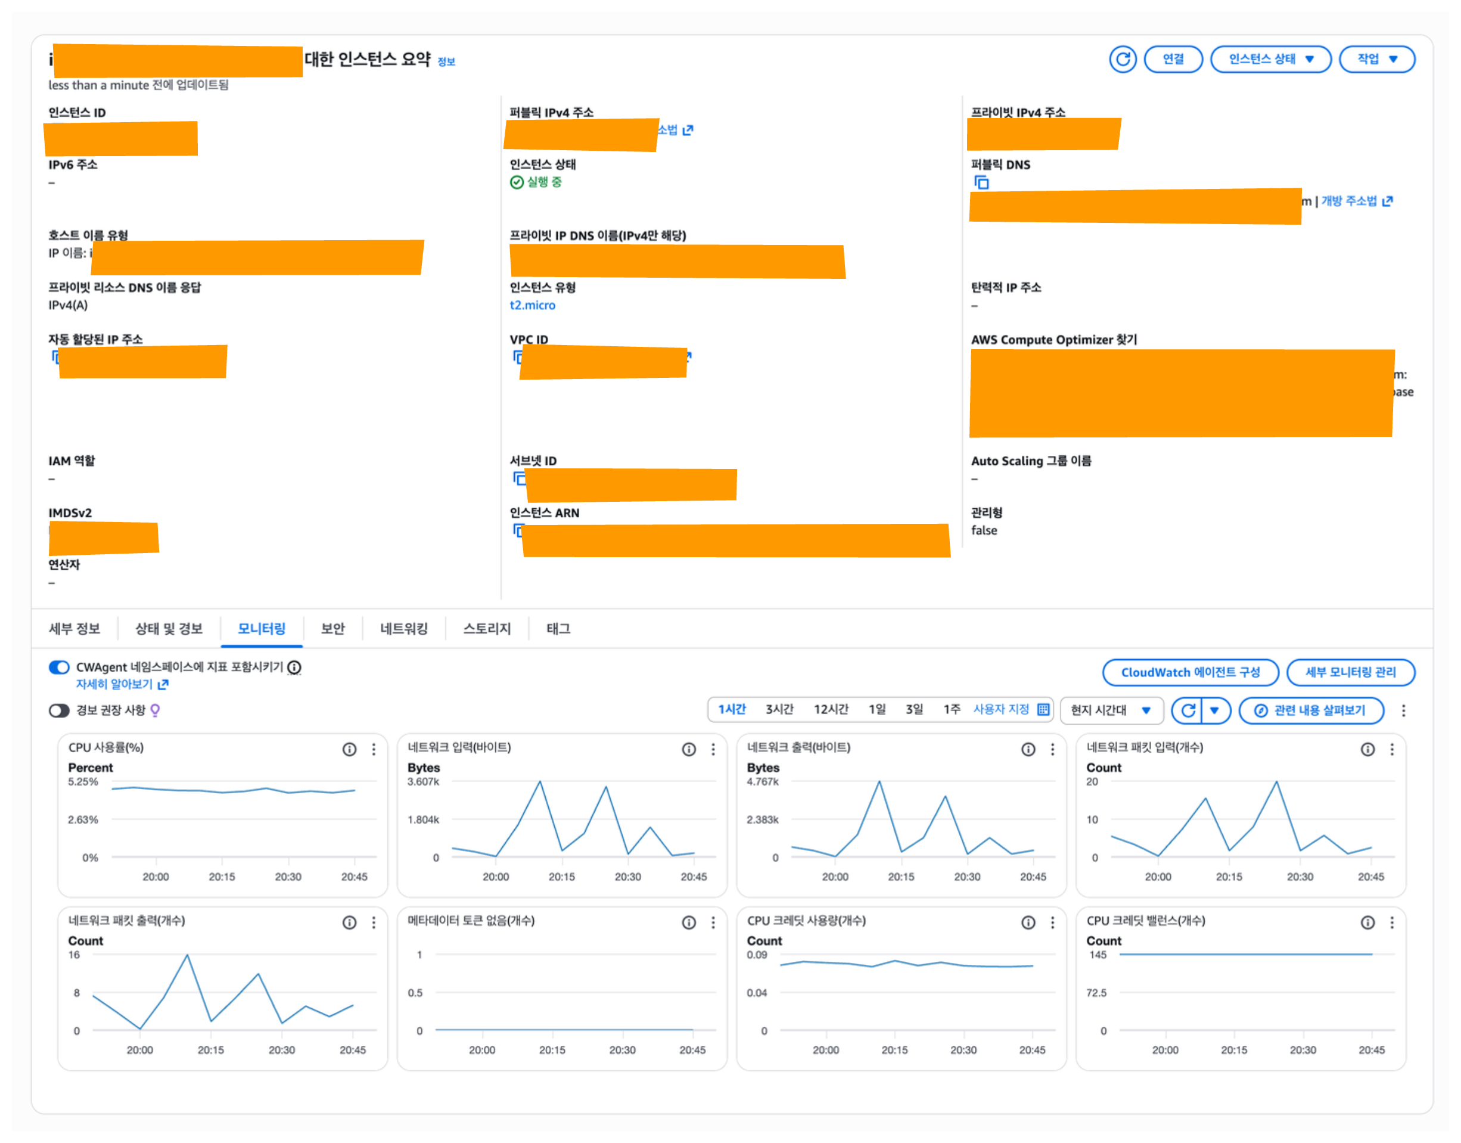
Task: Refresh the monitoring charts
Action: coord(1188,710)
